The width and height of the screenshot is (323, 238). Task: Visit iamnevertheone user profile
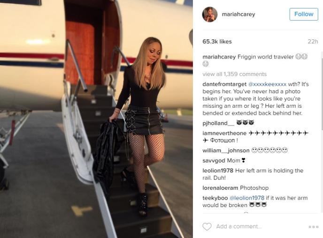(224, 133)
